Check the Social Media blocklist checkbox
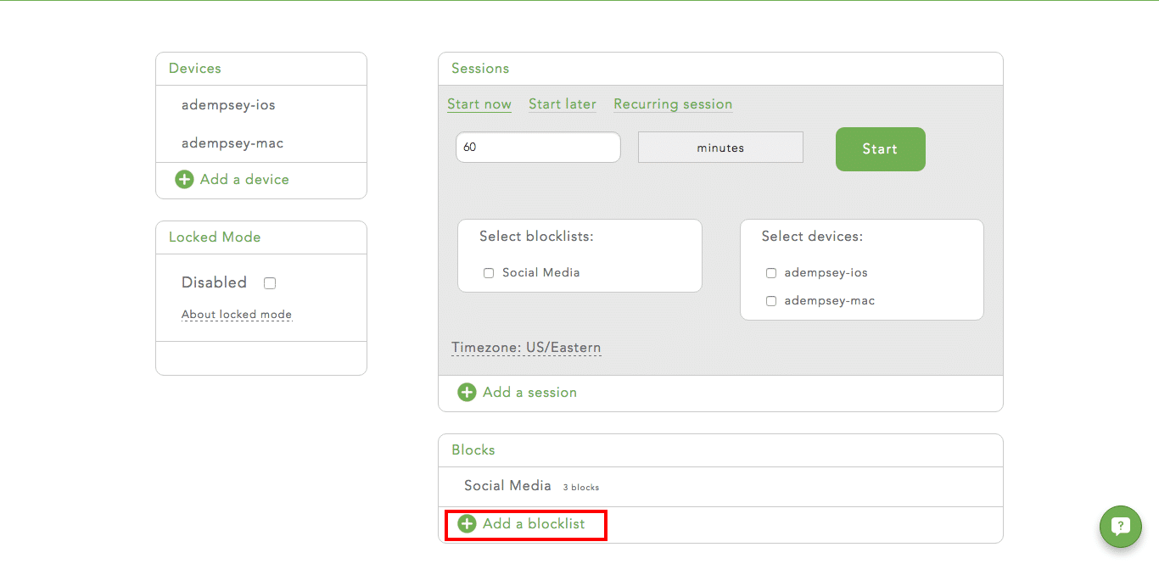The image size is (1159, 564). (x=489, y=273)
